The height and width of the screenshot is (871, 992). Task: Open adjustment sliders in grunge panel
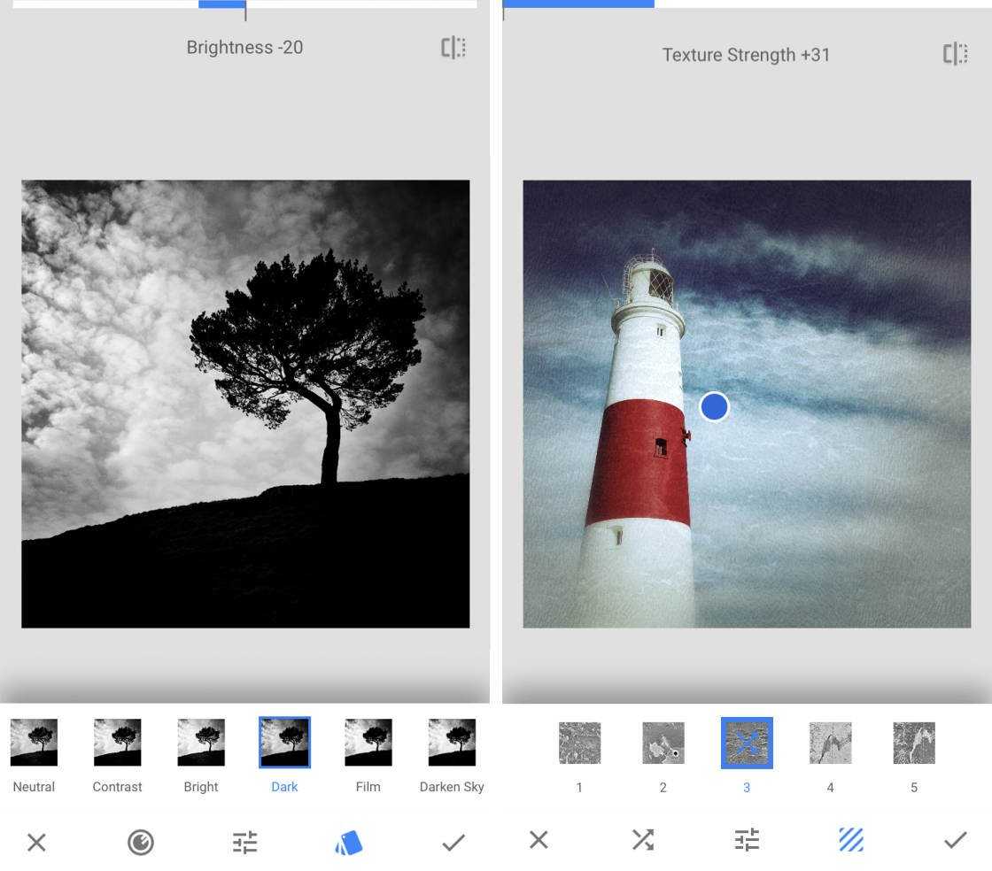coord(747,839)
